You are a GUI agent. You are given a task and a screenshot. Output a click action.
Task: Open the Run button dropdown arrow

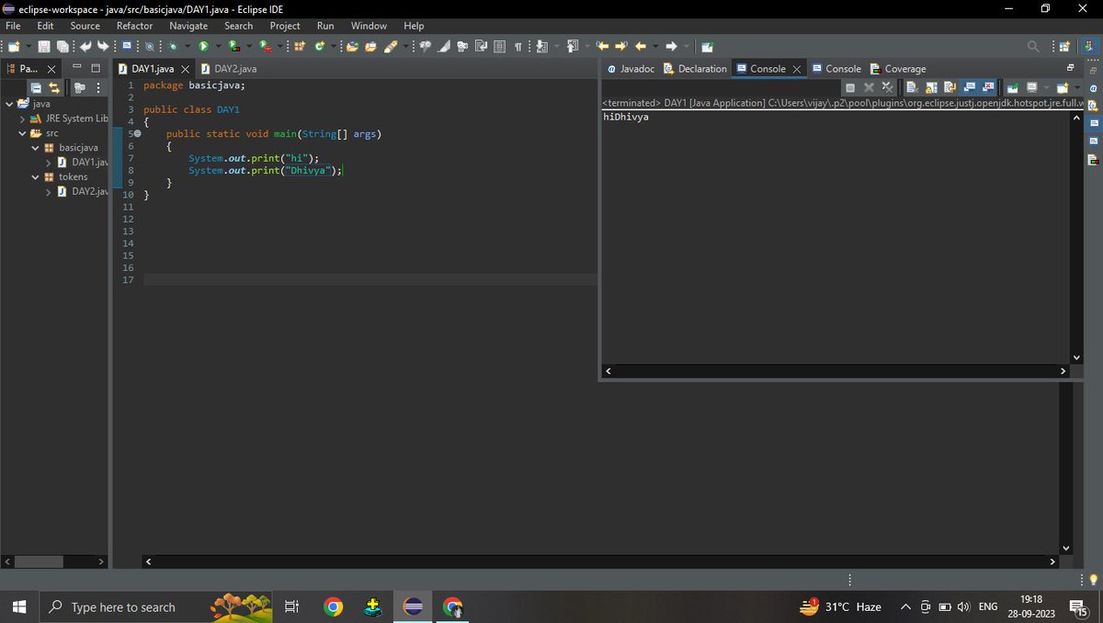point(218,46)
